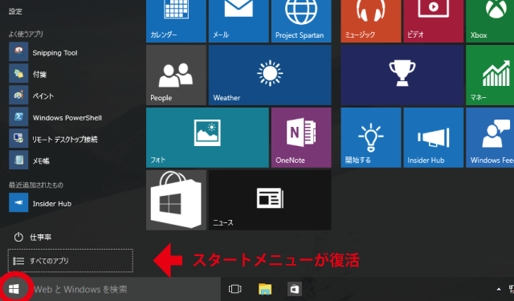Click the Windows Start button
The image size is (514, 301).
(x=14, y=289)
